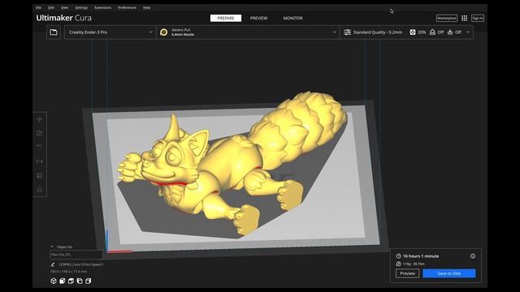Select the Per Model Settings tool
The height and width of the screenshot is (292, 520).
(40, 175)
